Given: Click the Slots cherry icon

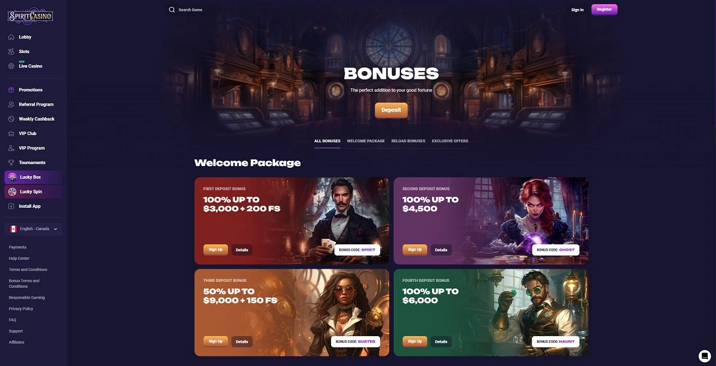Looking at the screenshot, I should click(x=11, y=51).
